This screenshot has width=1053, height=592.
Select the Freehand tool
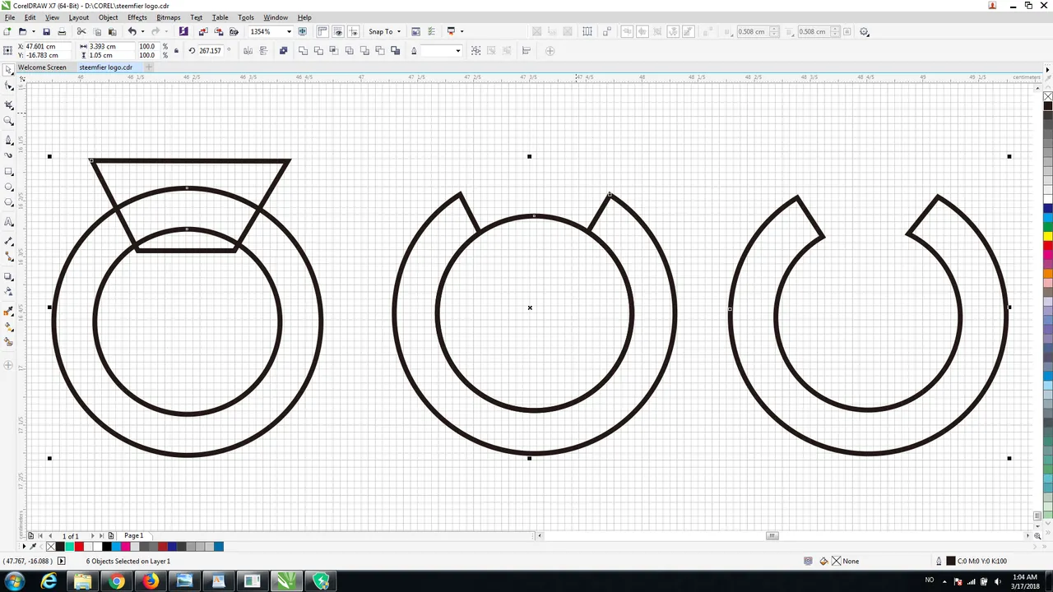10,140
